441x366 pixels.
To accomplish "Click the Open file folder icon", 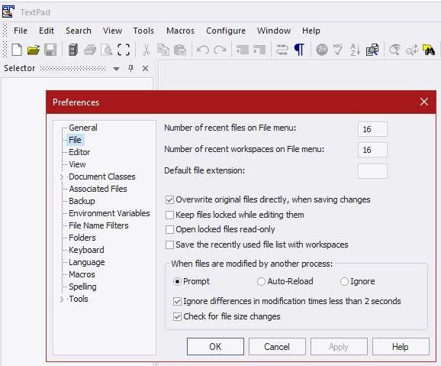I will pyautogui.click(x=34, y=50).
